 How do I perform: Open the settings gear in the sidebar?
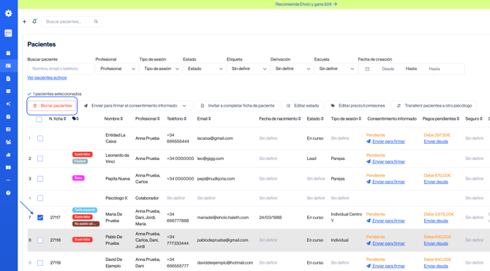pyautogui.click(x=9, y=13)
